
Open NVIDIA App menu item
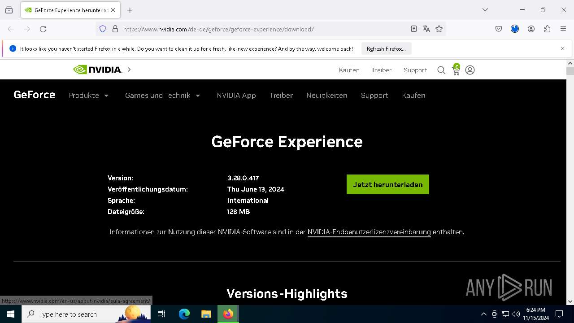point(236,95)
